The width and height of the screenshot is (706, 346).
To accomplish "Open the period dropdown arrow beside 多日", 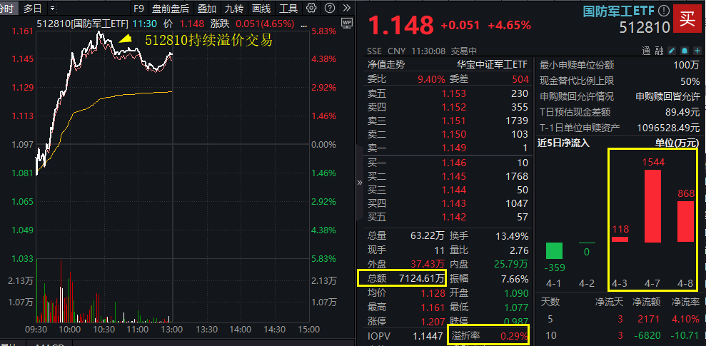I will (x=53, y=8).
